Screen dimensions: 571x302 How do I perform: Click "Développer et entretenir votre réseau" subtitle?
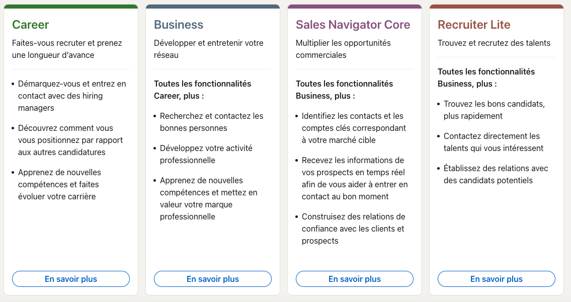(x=209, y=49)
